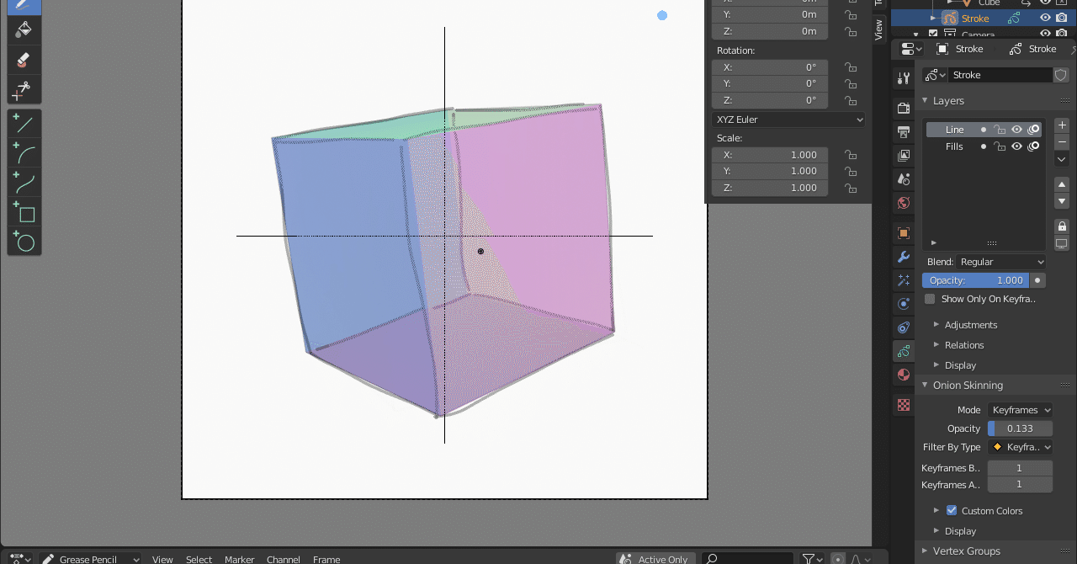Open the Modifier properties tab
The image size is (1077, 564).
point(903,257)
